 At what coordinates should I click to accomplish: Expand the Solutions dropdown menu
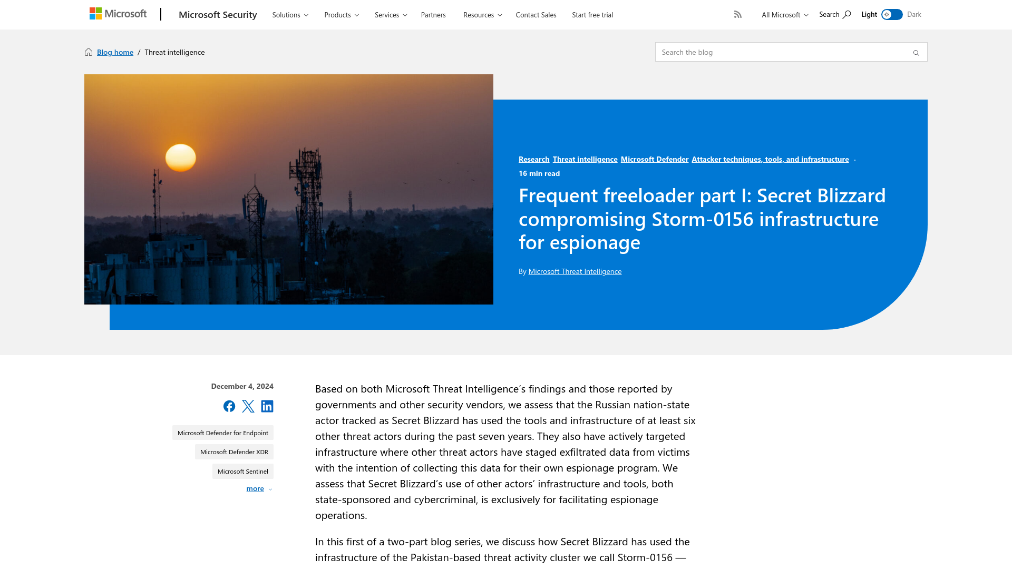tap(290, 15)
